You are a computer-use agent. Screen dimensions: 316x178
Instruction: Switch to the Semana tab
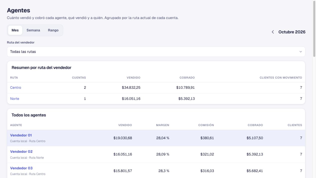[33, 30]
